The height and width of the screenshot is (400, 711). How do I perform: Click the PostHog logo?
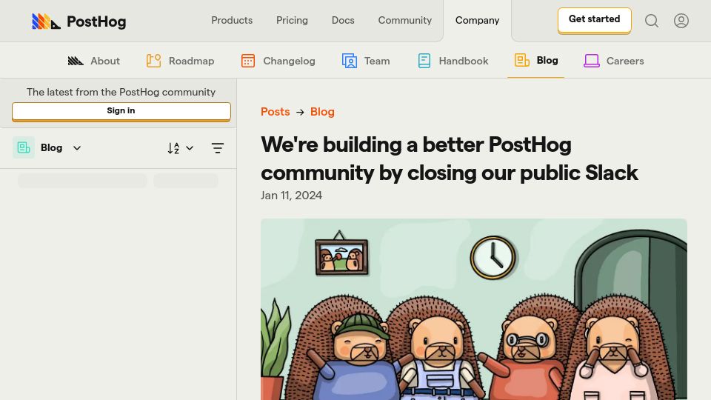coord(79,21)
